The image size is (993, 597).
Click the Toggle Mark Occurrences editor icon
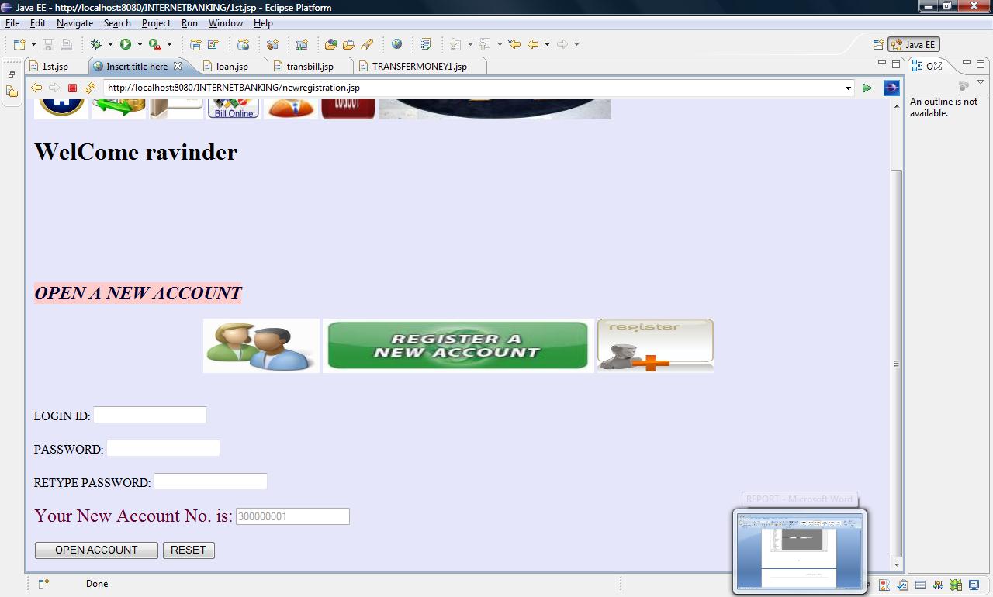point(426,44)
